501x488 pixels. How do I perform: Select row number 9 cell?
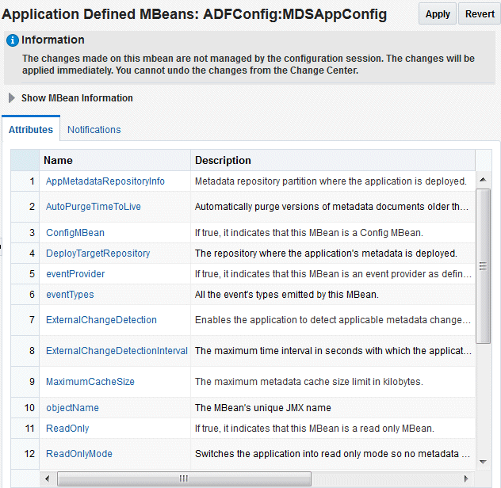(x=25, y=381)
